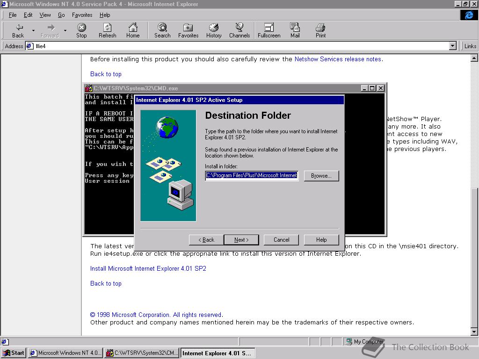Screen dimensions: 479x359
Task: Click the CMD.exe window title icon
Action: (x=88, y=88)
